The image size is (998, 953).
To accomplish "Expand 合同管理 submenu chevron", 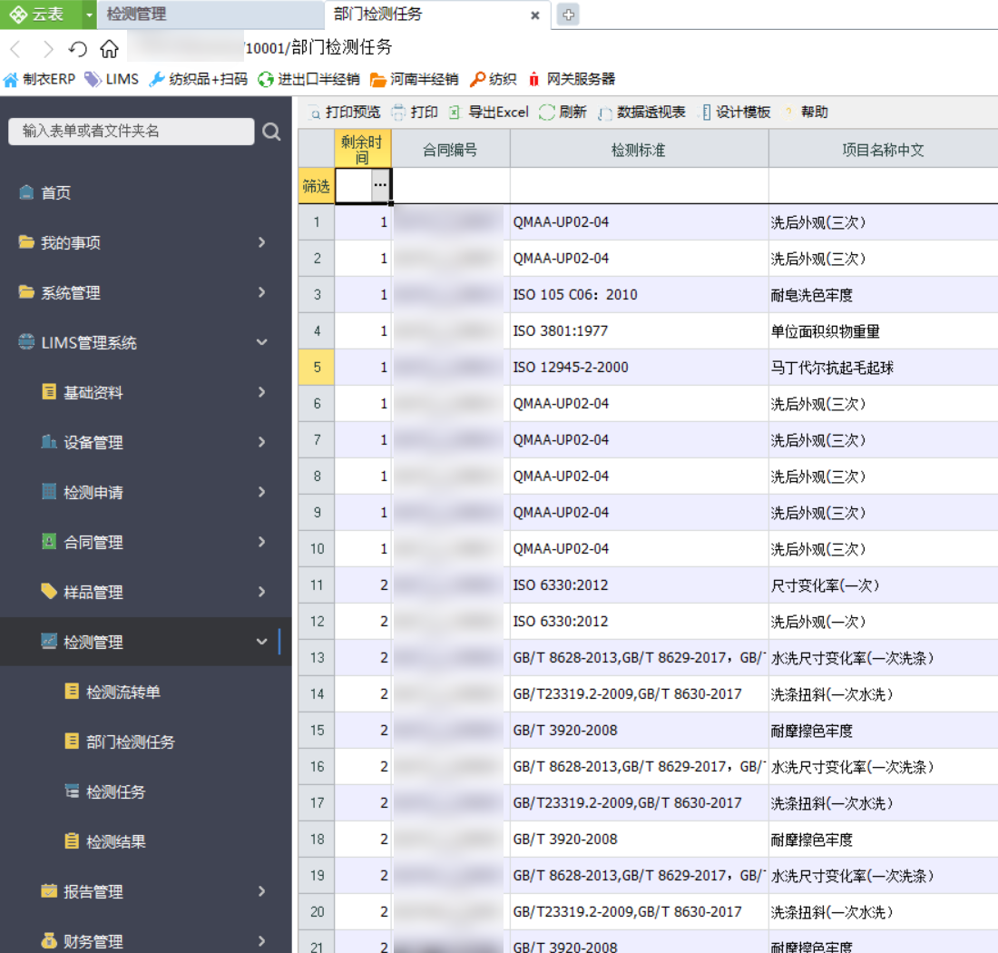I will [x=261, y=542].
